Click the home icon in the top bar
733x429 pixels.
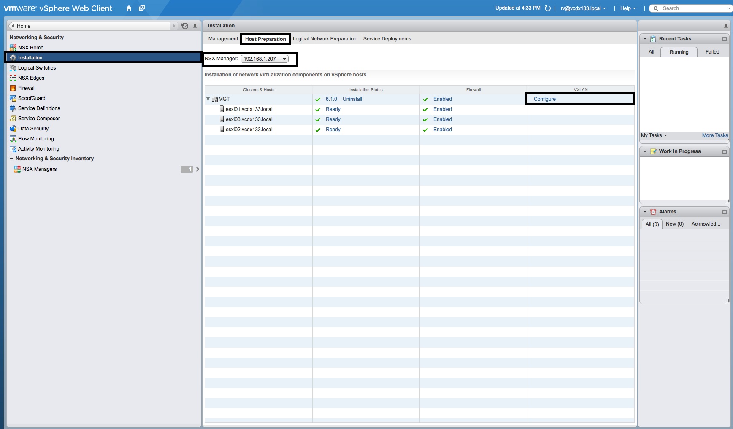pyautogui.click(x=129, y=8)
